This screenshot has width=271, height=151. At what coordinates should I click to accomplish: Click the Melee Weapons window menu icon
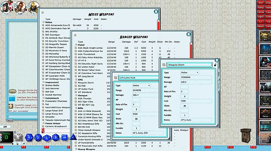[43, 12]
